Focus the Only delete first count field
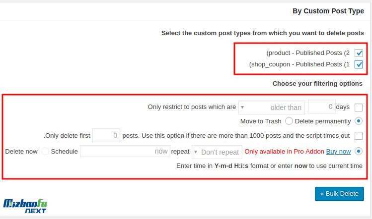The height and width of the screenshot is (219, 372). [106, 135]
